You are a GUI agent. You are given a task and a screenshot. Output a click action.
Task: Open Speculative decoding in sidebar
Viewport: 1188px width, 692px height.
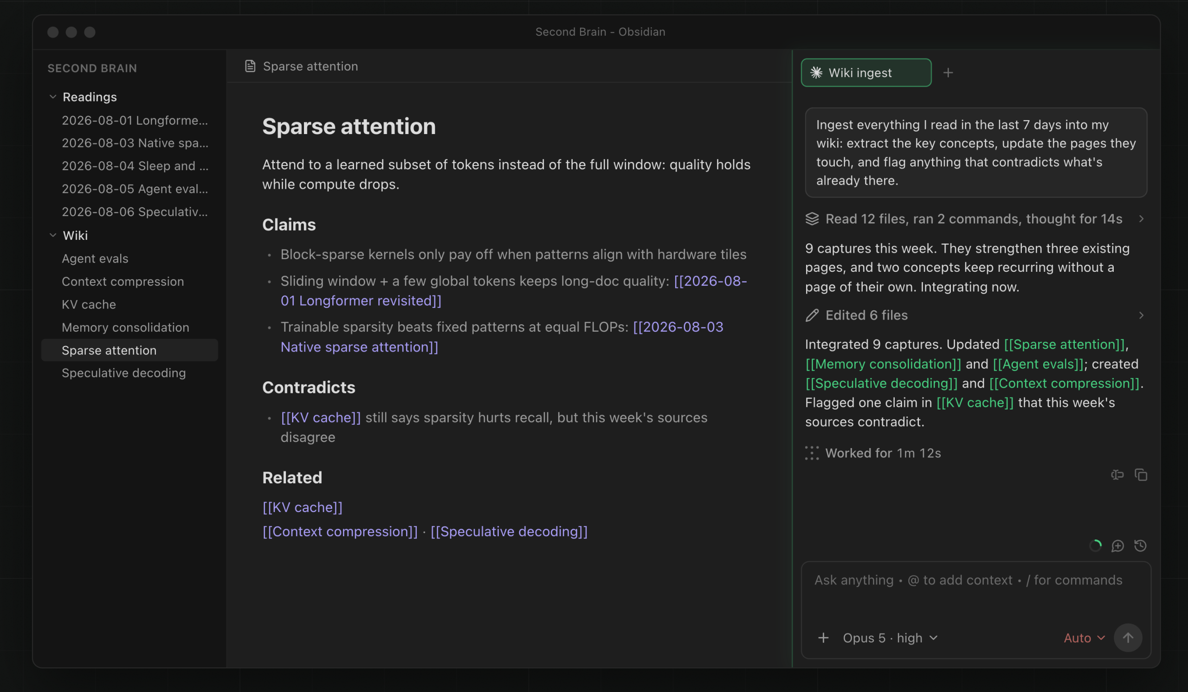(123, 373)
